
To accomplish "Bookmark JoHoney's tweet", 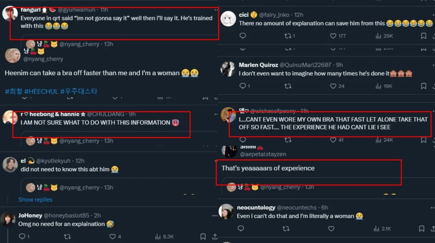I will point(203,236).
